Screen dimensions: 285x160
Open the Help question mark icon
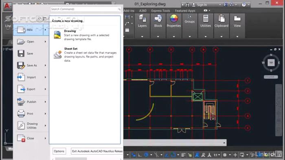[x=244, y=5]
